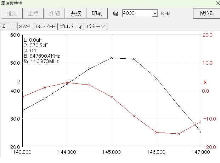
Task: Click the 共振 resonance button
Action: point(75,13)
